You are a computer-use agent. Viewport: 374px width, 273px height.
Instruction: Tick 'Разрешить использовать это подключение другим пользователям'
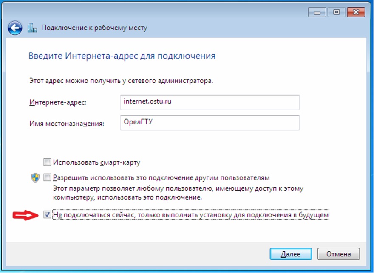[x=48, y=178]
